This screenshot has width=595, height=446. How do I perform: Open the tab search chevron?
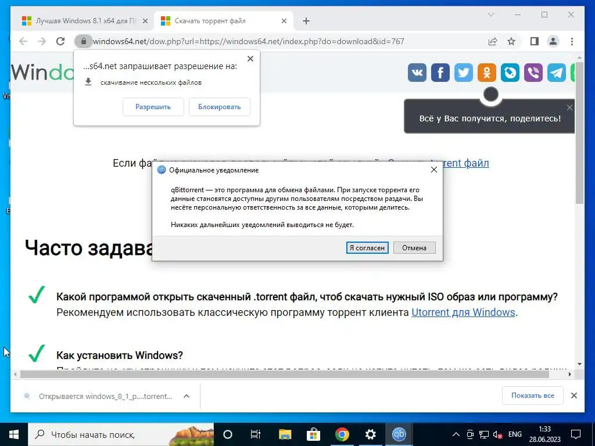(490, 15)
